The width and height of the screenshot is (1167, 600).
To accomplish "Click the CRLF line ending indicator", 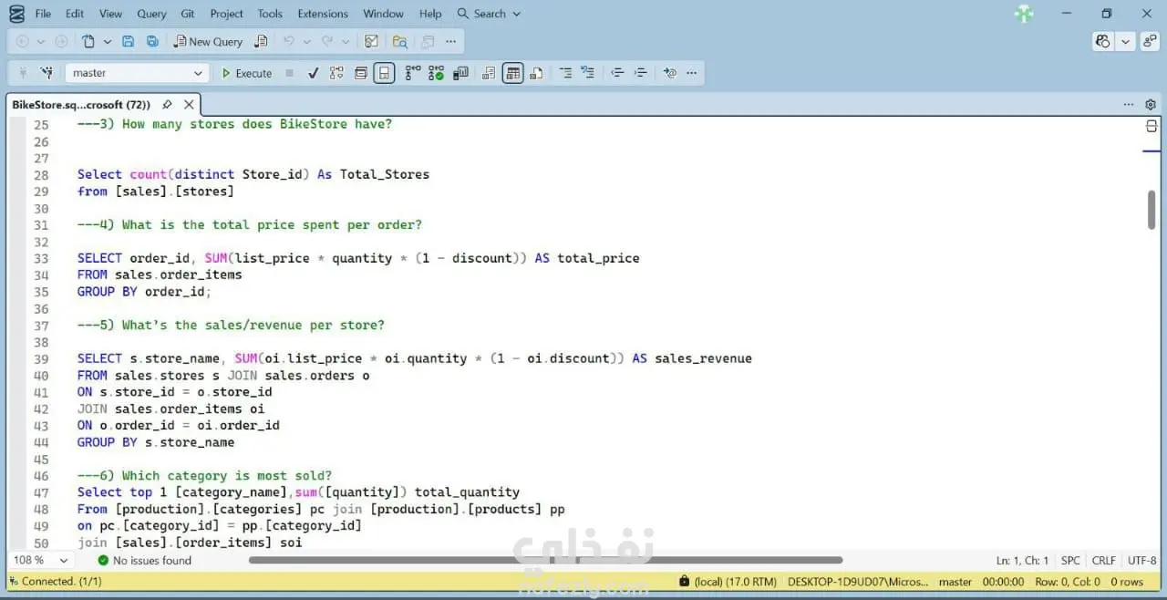I will [1103, 560].
